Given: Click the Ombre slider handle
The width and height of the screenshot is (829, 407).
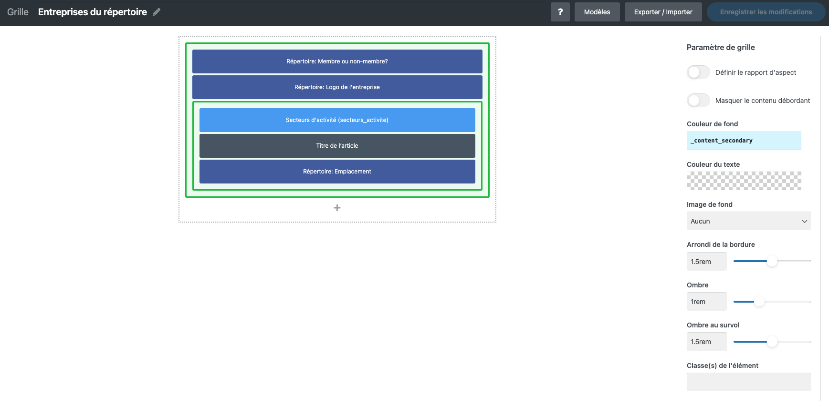Looking at the screenshot, I should tap(759, 302).
